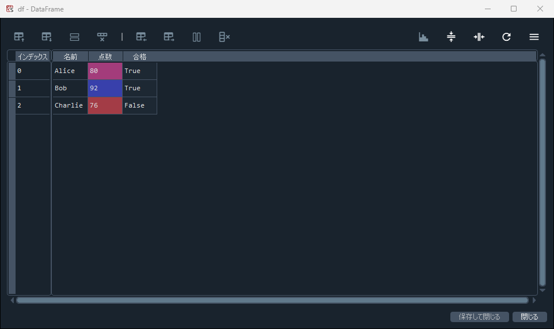This screenshot has width=554, height=329.
Task: Select the 合格 column header
Action: (139, 56)
